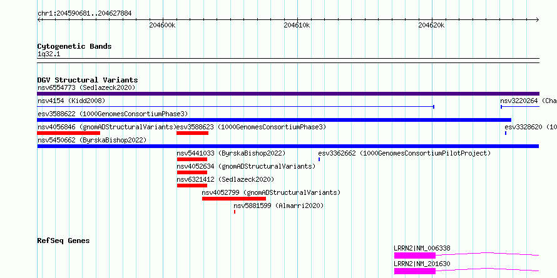Open nsv4052634 (gnomADStructuralVariants) label
The image size is (557, 278).
(246, 166)
